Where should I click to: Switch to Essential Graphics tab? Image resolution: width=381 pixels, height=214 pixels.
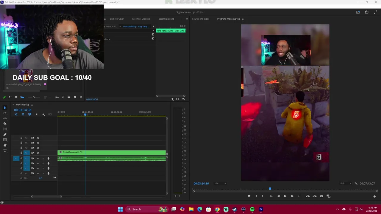tap(141, 19)
